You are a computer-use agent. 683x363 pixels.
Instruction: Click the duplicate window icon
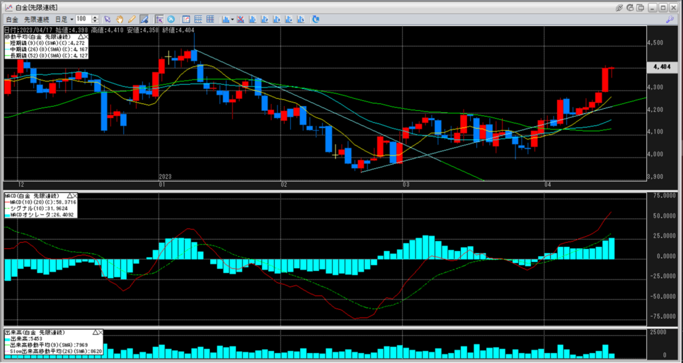pos(641,7)
